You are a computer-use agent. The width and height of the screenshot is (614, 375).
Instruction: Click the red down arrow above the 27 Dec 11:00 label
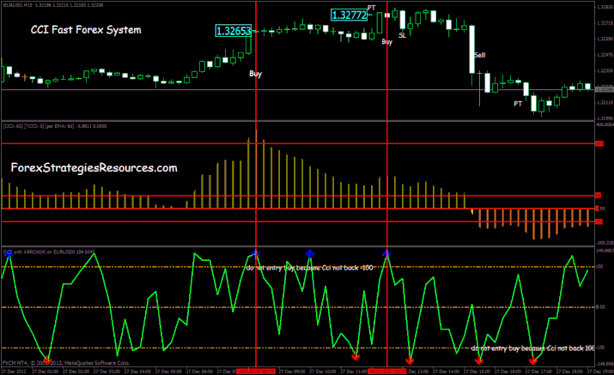[x=356, y=356]
